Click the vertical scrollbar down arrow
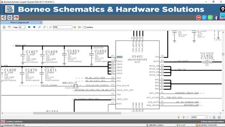This screenshot has height=127, width=225. [223, 110]
